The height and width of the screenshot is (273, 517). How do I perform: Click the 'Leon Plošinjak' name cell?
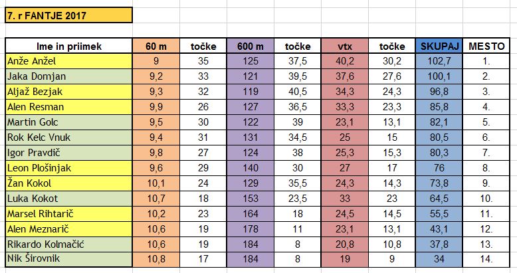point(68,168)
